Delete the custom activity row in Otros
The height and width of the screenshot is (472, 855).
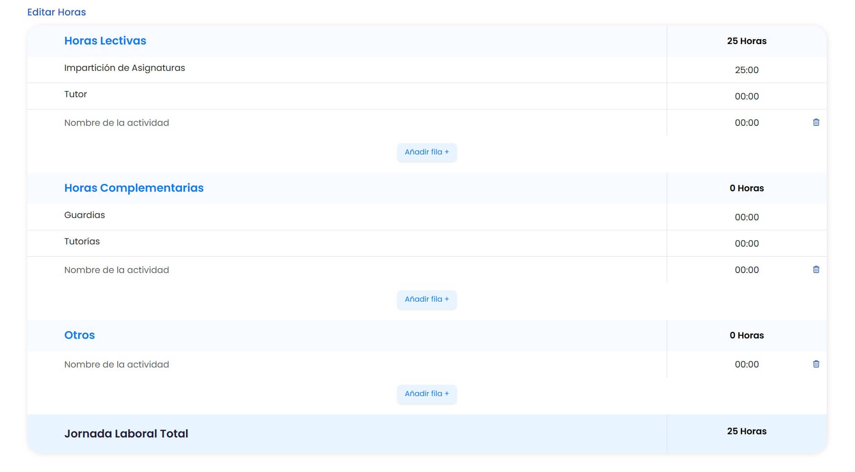click(816, 364)
